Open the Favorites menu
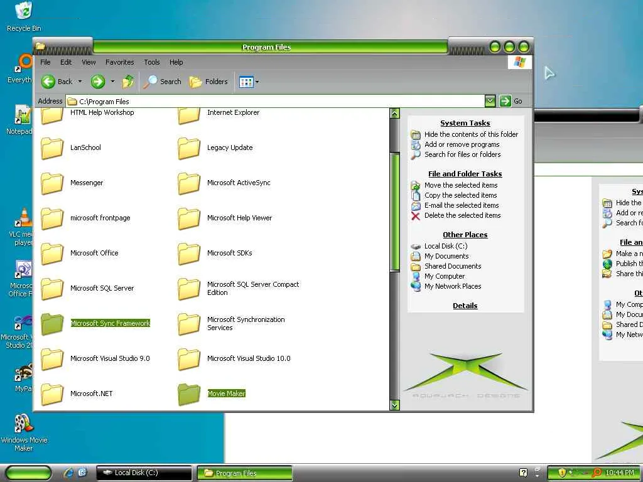643x482 pixels. pyautogui.click(x=120, y=62)
